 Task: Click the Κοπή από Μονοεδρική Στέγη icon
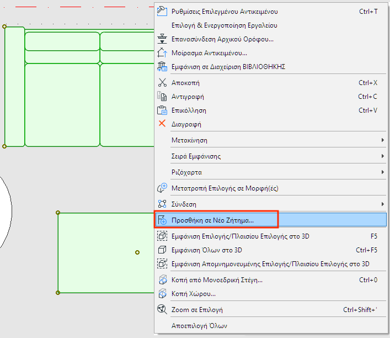162,279
